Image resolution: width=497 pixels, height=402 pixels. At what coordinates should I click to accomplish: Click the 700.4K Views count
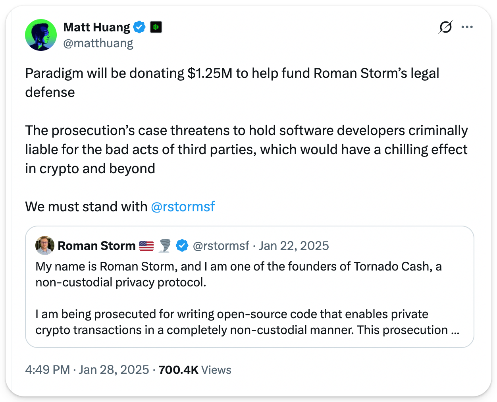(x=195, y=370)
